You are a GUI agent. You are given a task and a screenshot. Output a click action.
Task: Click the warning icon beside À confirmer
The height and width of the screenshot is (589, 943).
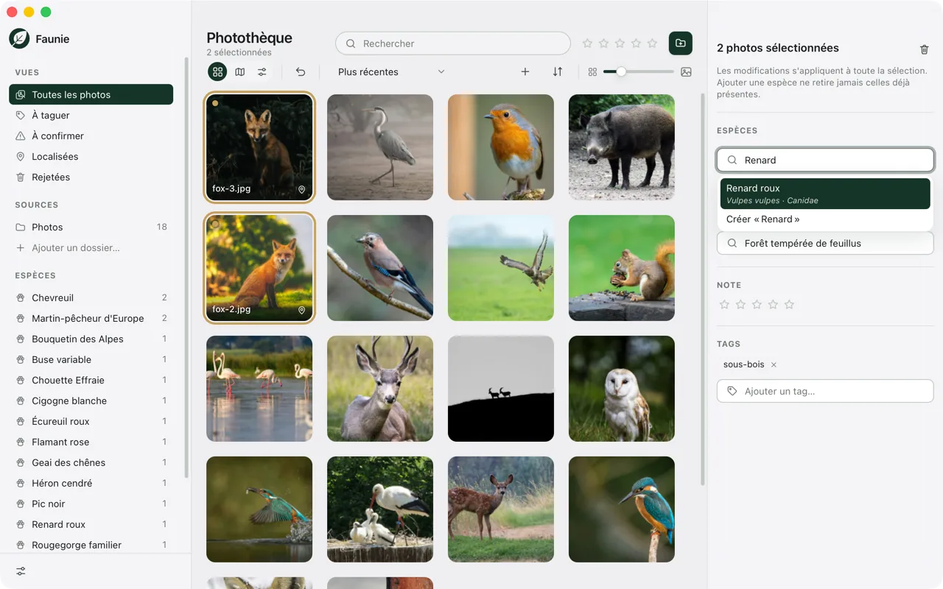21,136
